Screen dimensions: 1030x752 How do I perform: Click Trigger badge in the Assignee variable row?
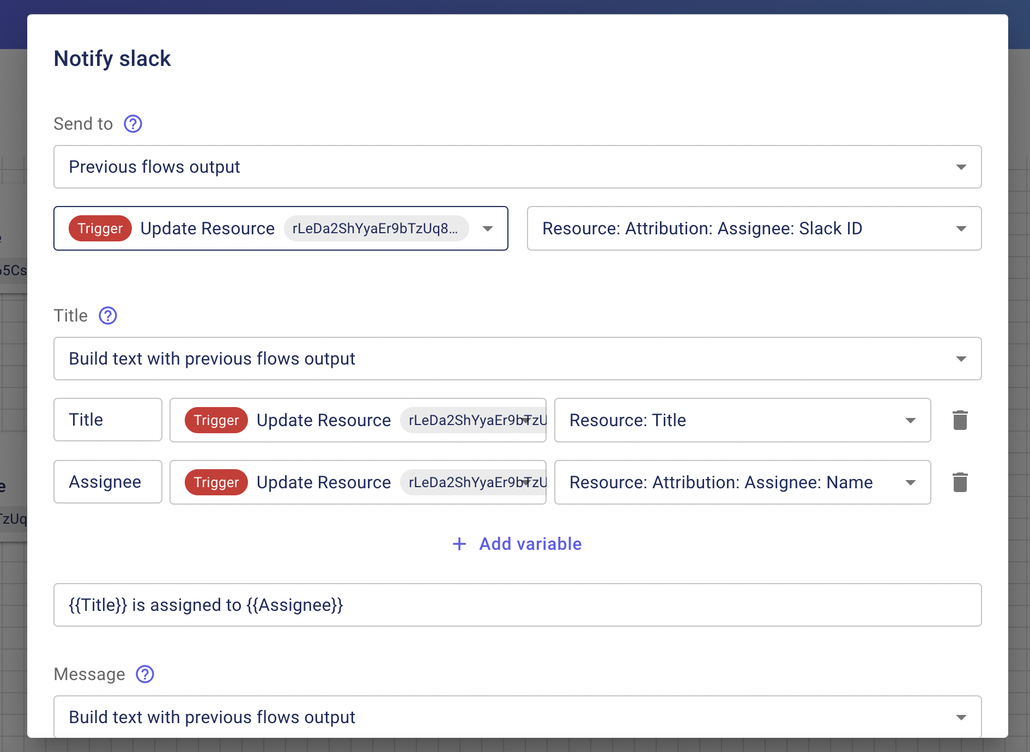pos(216,482)
